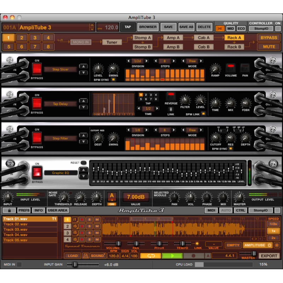Start playback with the green play button
This screenshot has height=283, width=283.
click(172, 256)
